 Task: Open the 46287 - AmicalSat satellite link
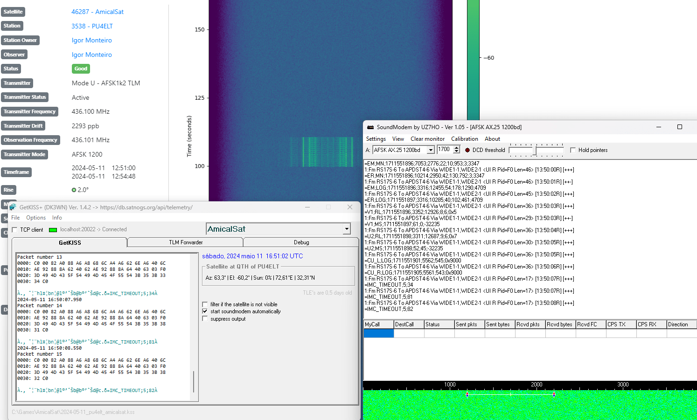pyautogui.click(x=98, y=12)
